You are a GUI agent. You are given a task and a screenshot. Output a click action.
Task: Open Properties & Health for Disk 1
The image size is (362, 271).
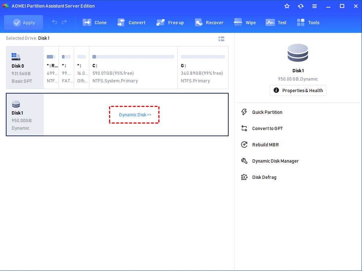tap(298, 90)
